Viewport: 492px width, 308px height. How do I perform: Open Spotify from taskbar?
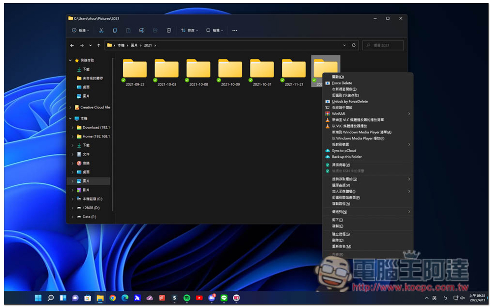(187, 298)
